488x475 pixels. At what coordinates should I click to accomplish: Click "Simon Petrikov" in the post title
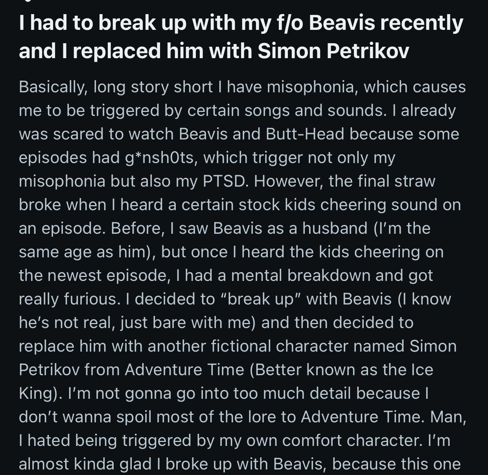pyautogui.click(x=333, y=51)
